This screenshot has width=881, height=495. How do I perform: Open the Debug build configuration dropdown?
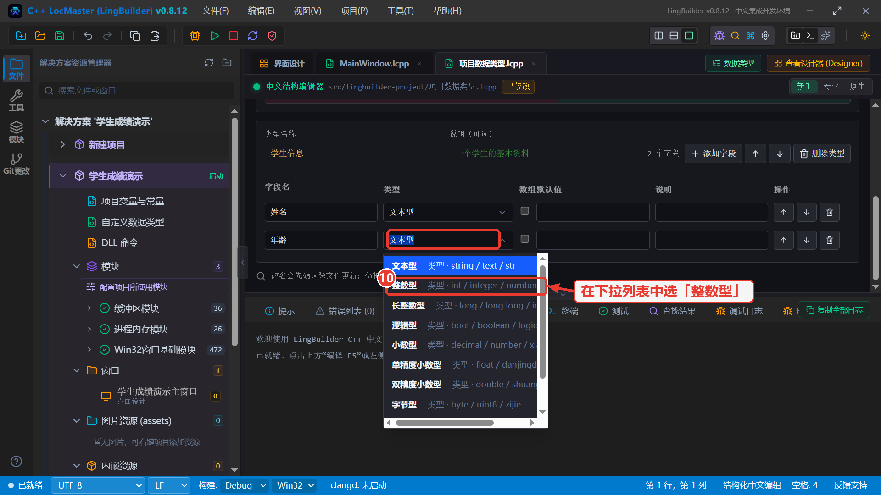coord(245,485)
